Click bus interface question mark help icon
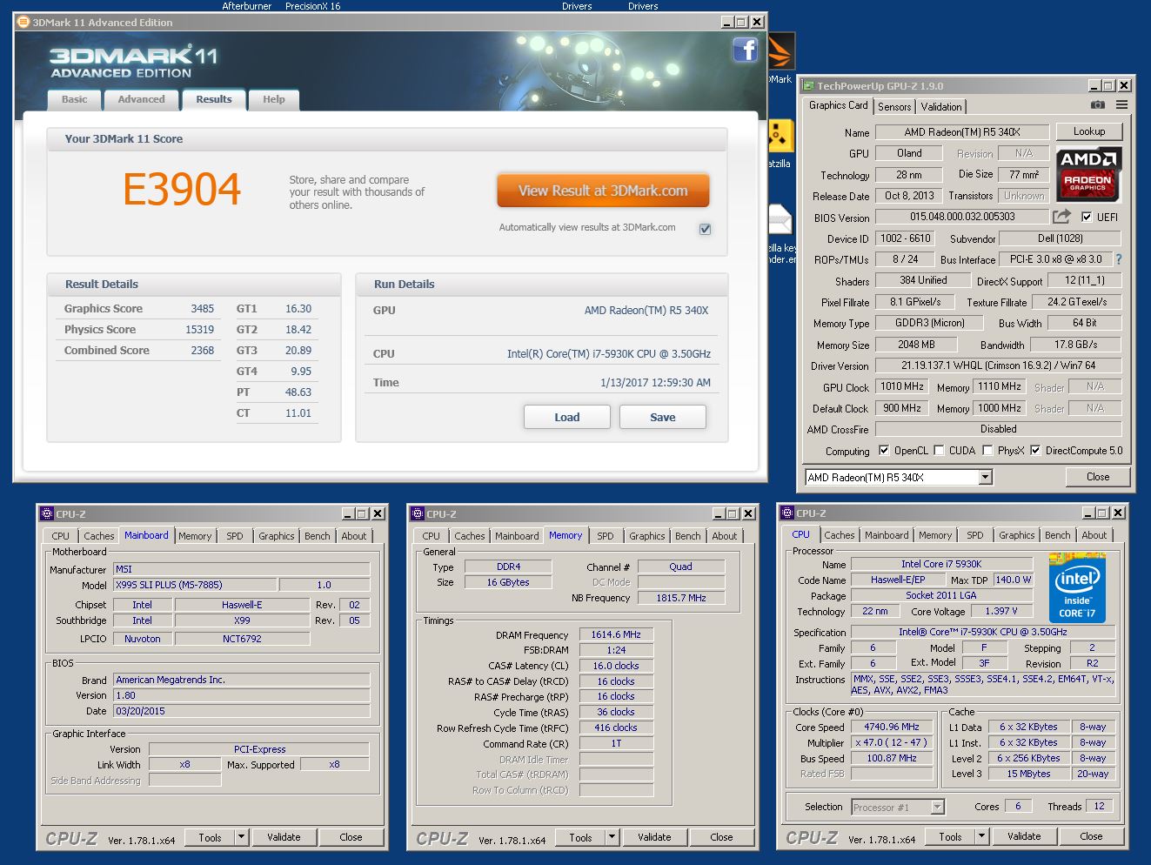The image size is (1151, 865). click(x=1118, y=259)
